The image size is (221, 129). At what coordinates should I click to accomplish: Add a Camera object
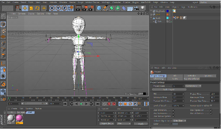point(136,8)
